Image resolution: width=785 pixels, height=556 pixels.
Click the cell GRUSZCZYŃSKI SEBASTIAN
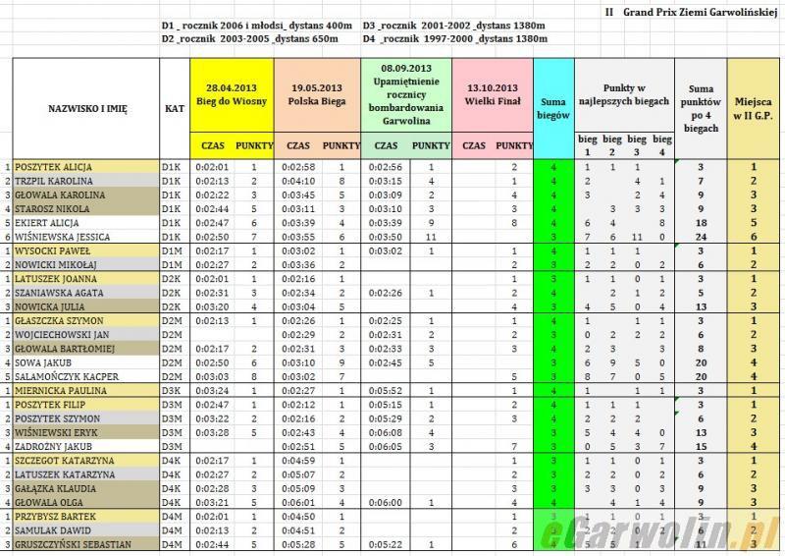coord(86,544)
